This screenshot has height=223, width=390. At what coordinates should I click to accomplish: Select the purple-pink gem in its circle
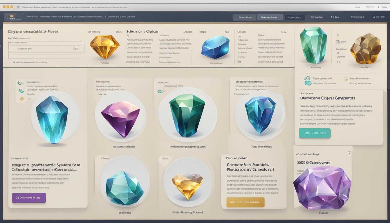(x=120, y=118)
